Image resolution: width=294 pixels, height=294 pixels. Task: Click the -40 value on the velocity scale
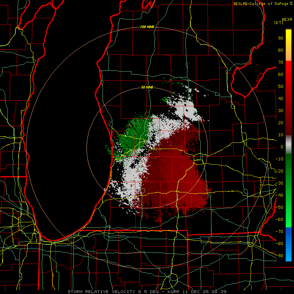[x=279, y=195]
